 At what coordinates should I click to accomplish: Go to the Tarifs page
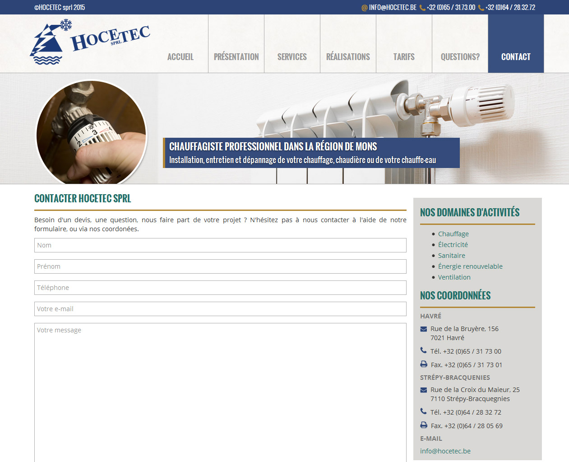point(404,57)
